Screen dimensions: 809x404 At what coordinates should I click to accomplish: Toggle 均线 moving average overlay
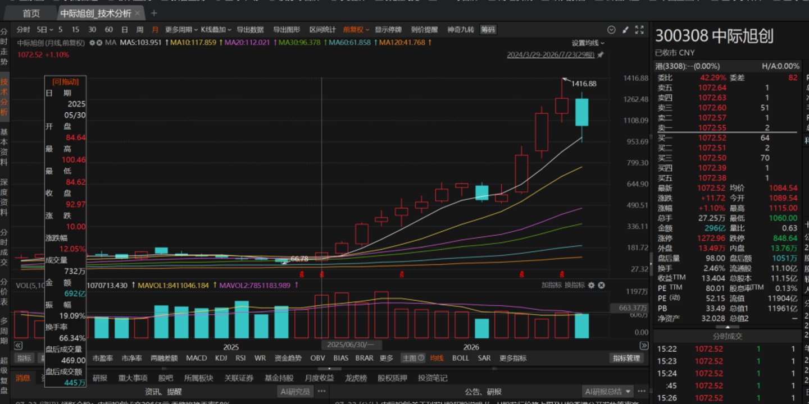click(437, 358)
